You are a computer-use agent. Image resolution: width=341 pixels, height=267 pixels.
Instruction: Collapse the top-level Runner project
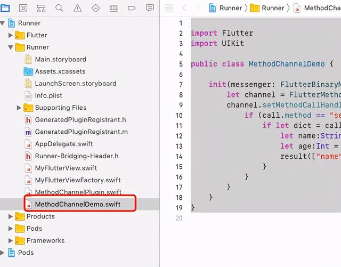click(x=2, y=23)
